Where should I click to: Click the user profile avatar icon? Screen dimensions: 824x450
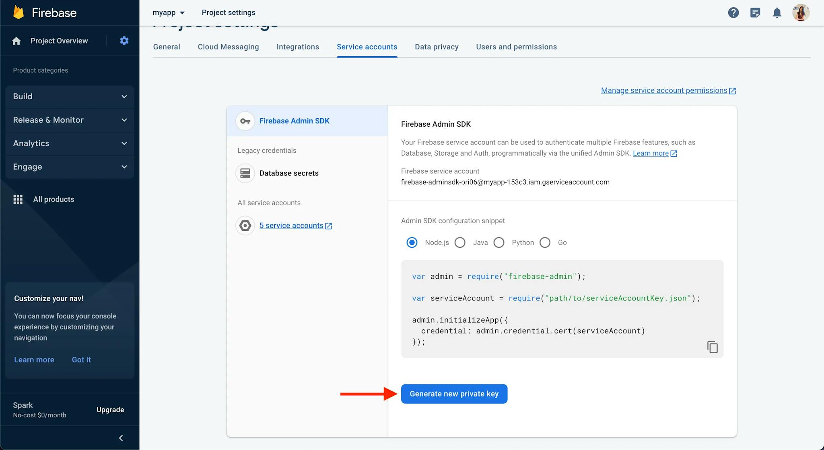tap(800, 12)
